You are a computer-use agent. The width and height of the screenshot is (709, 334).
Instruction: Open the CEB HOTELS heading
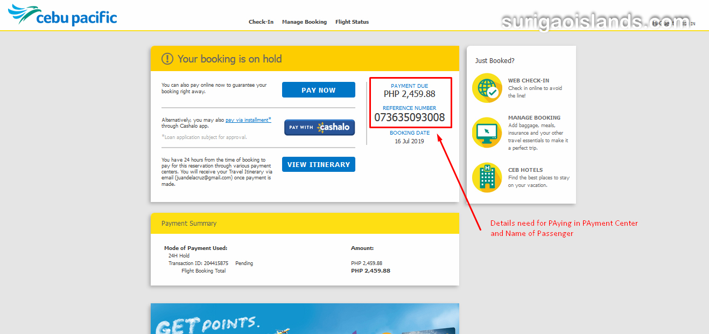pos(525,170)
